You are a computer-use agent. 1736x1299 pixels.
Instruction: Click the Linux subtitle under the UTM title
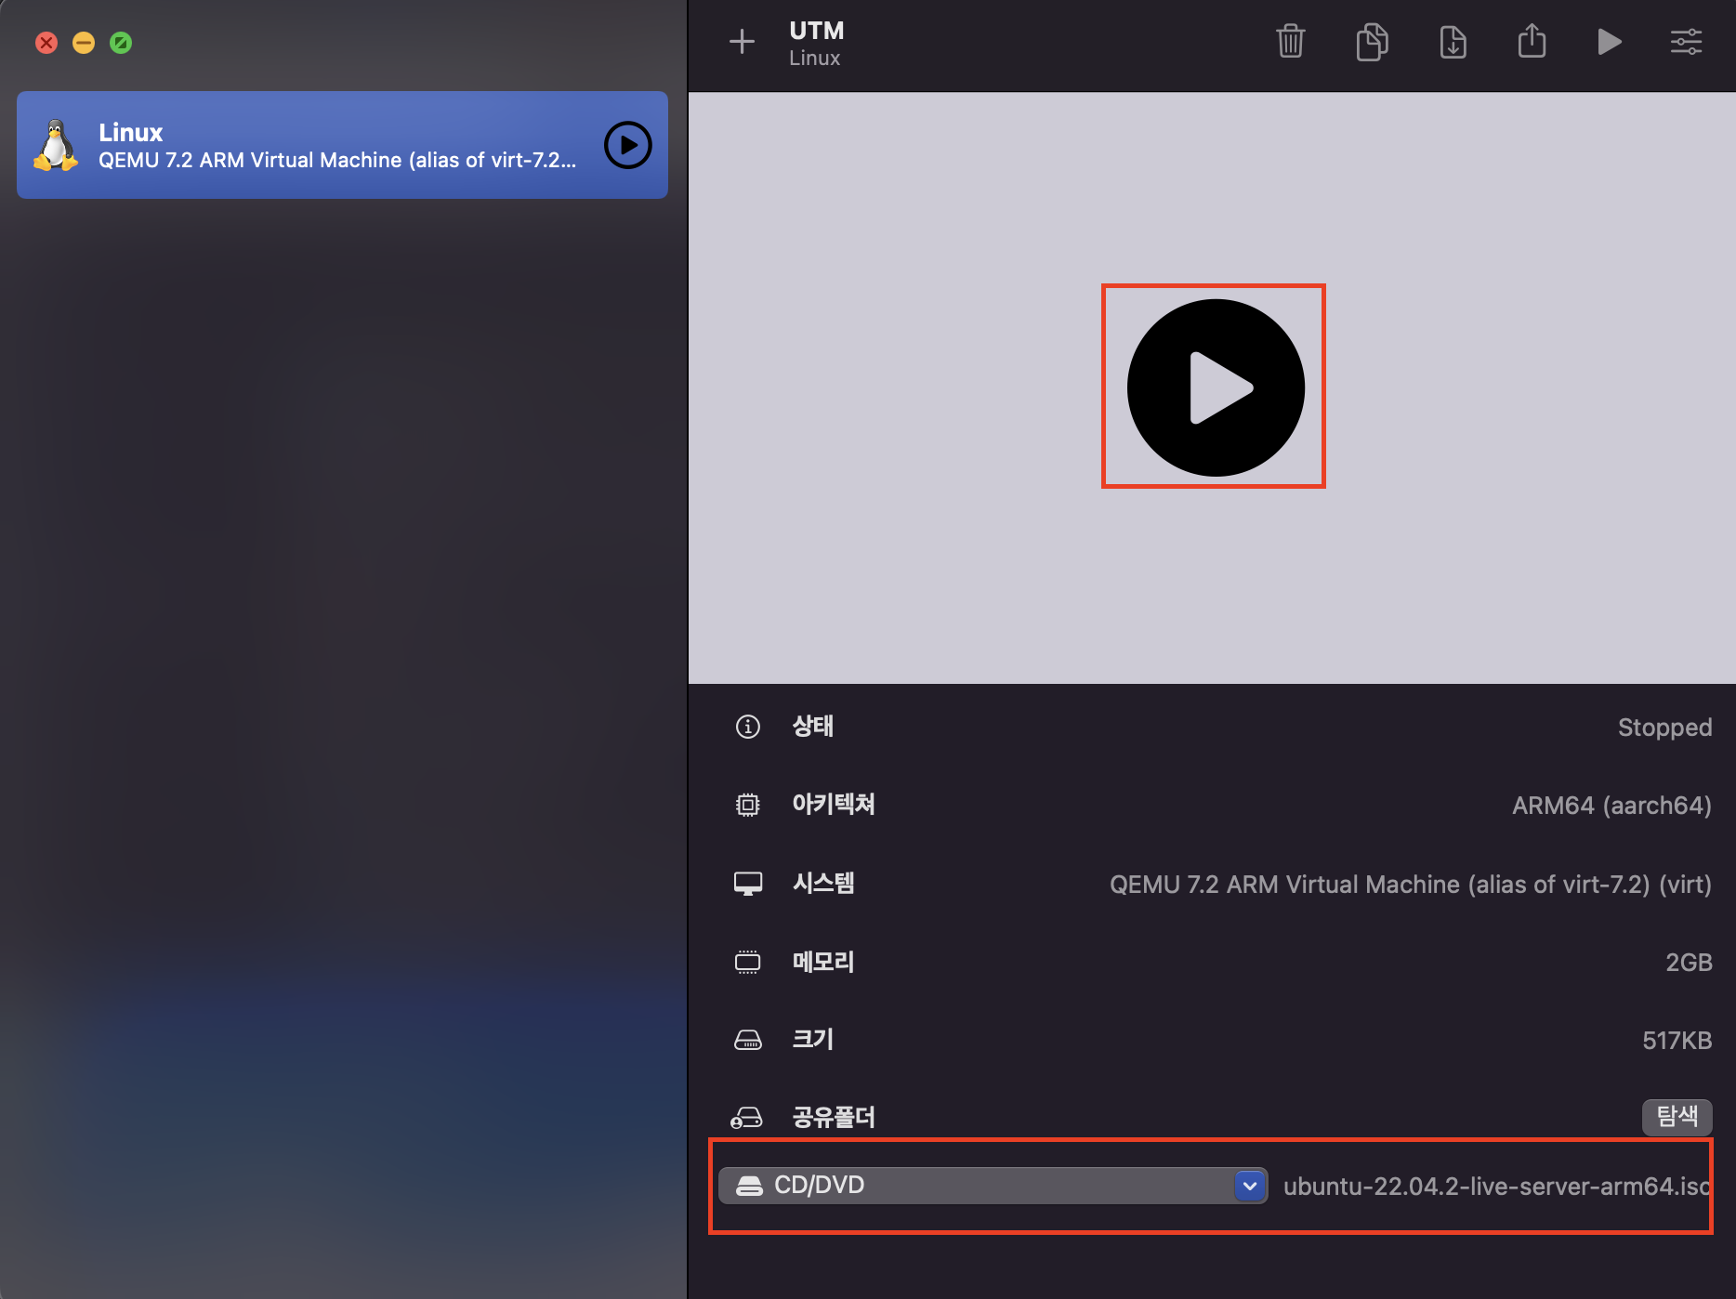[815, 58]
